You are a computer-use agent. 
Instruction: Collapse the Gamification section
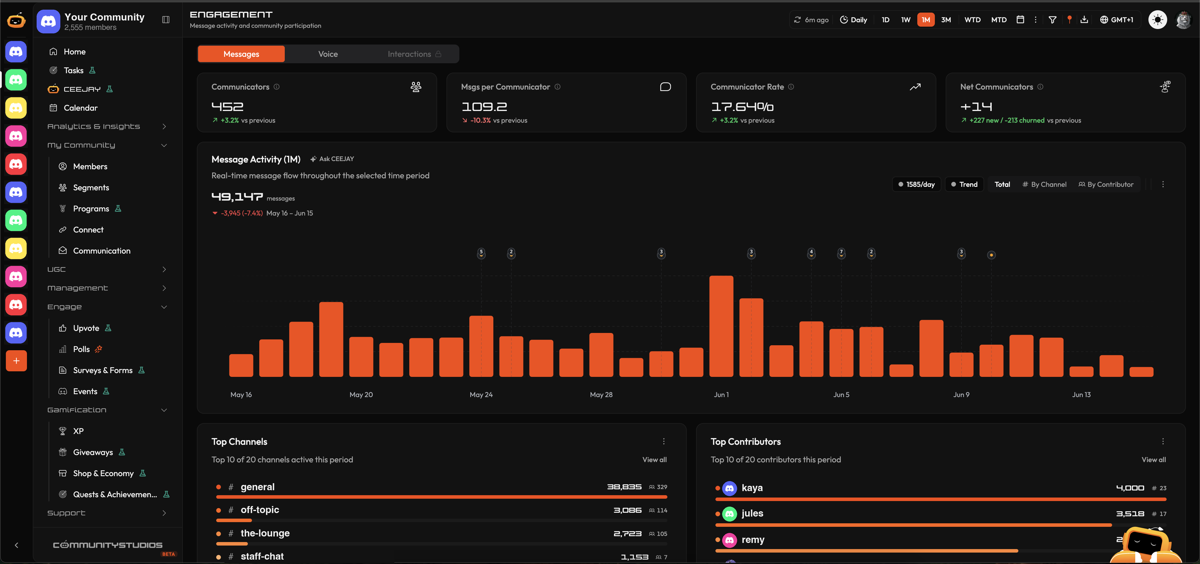108,410
